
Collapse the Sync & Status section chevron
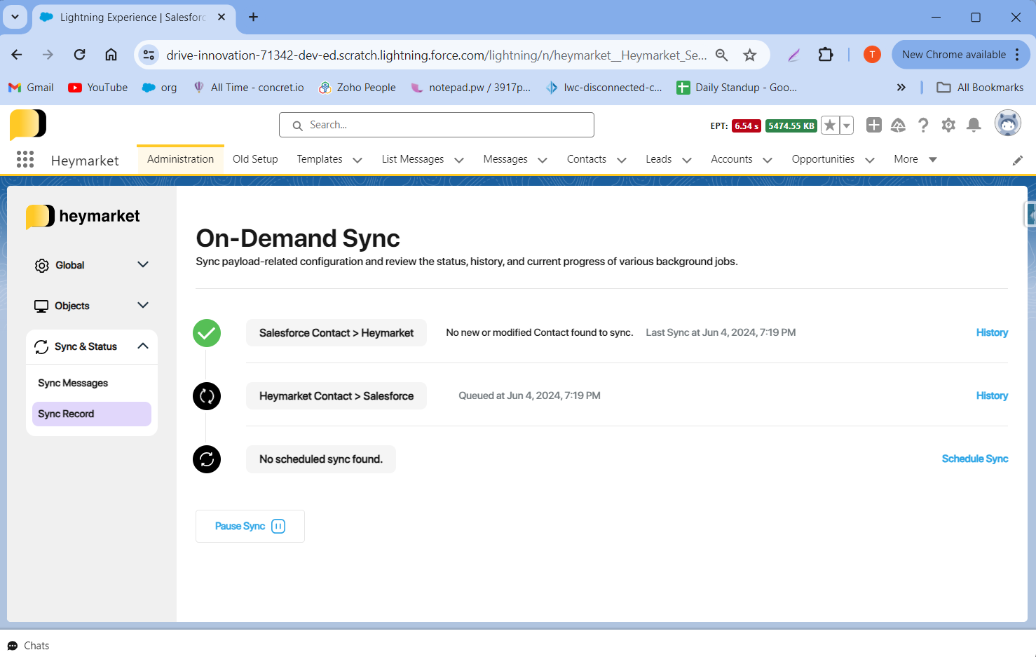(143, 346)
